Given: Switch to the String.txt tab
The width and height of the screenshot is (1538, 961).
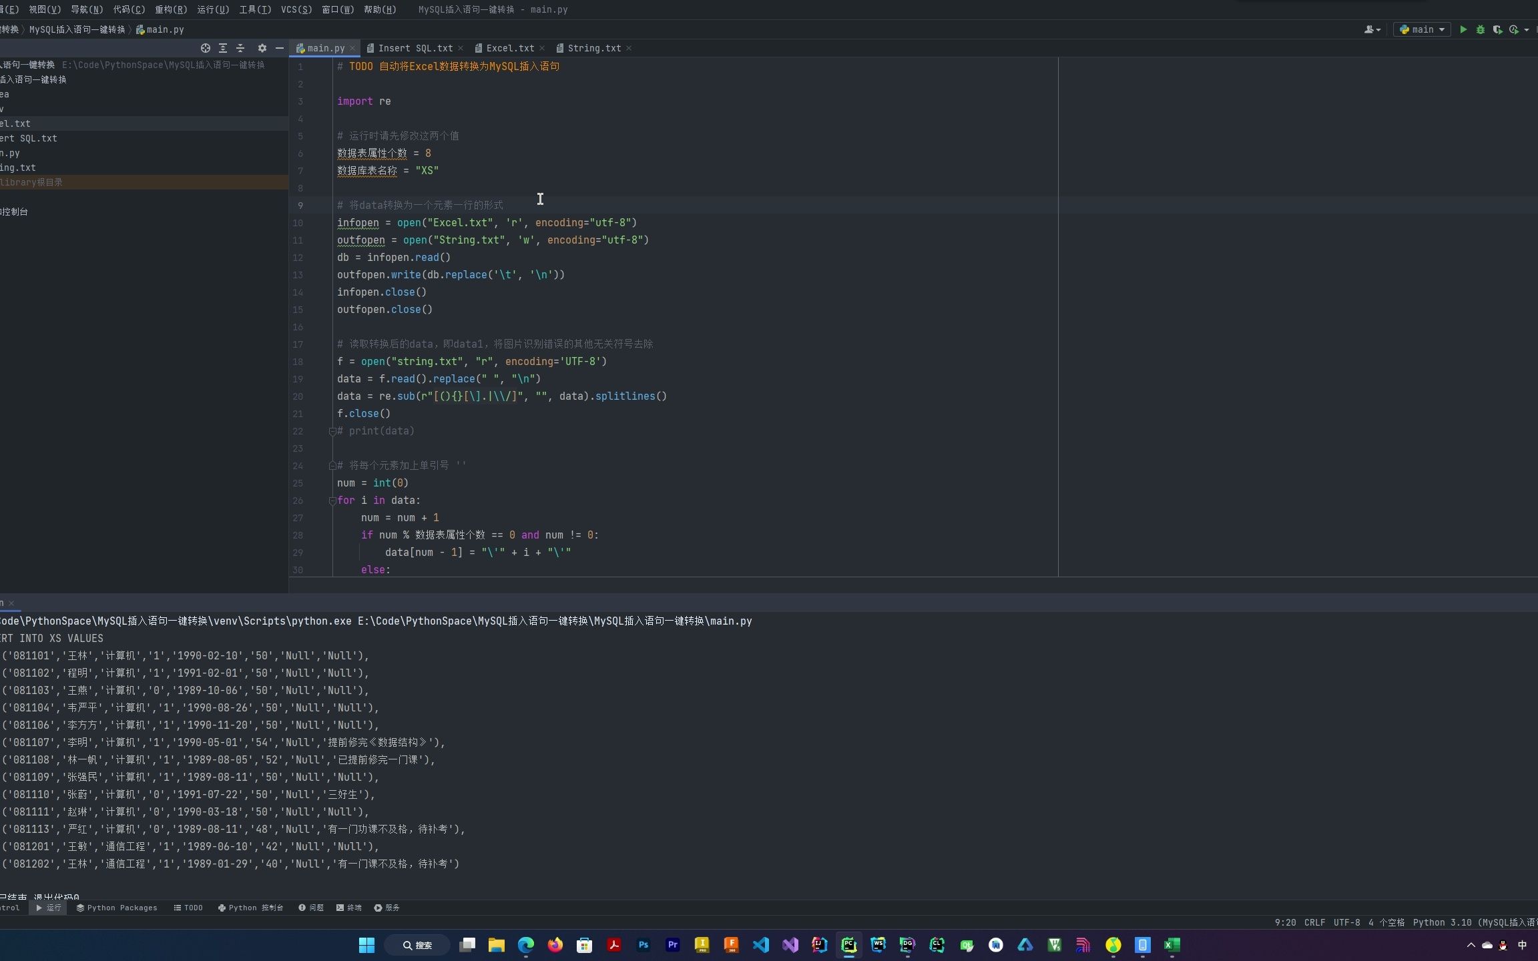Looking at the screenshot, I should click(x=593, y=47).
